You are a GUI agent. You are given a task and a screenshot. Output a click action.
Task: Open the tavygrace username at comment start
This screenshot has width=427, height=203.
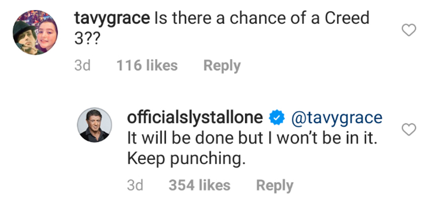[x=112, y=20]
